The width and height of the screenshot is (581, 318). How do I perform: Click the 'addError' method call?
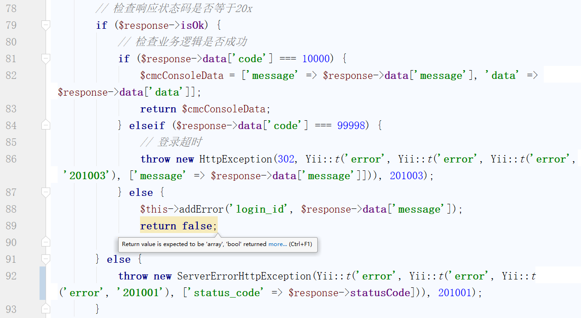[202, 209]
